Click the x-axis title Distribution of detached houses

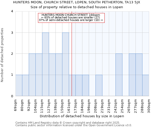82,116
